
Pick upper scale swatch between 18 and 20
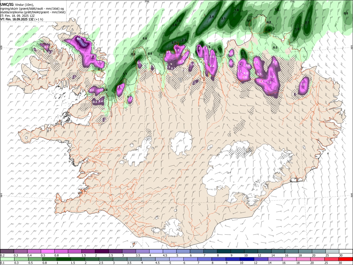305,251
